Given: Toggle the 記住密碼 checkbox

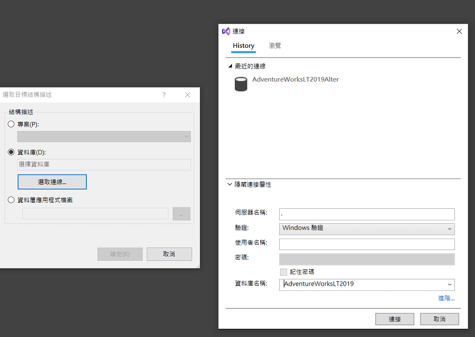Looking at the screenshot, I should (x=283, y=272).
